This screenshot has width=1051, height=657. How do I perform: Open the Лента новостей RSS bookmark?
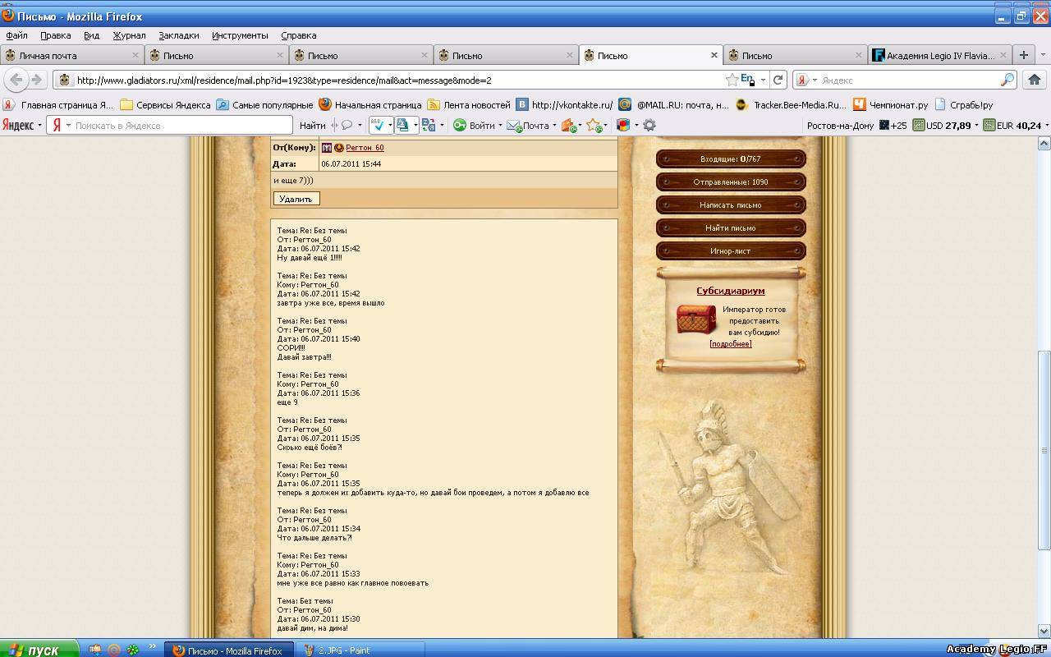pyautogui.click(x=468, y=104)
